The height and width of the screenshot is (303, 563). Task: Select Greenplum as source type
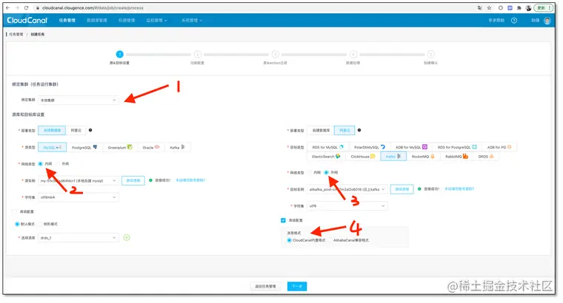(x=120, y=147)
